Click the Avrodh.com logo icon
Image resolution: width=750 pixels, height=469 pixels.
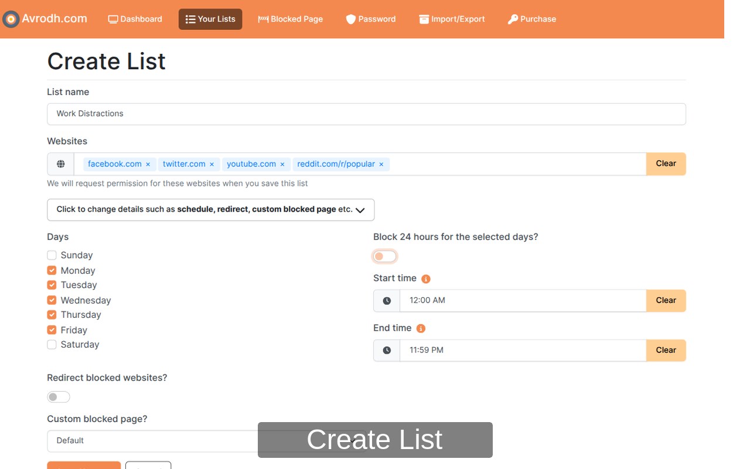(11, 19)
